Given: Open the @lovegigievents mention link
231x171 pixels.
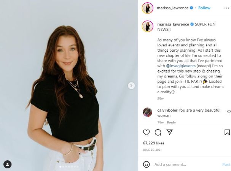Looking at the screenshot, I should point(181,66).
